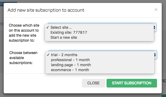Click the 'Choose which site on this account' label
This screenshot has width=166, height=97.
[x=24, y=33]
